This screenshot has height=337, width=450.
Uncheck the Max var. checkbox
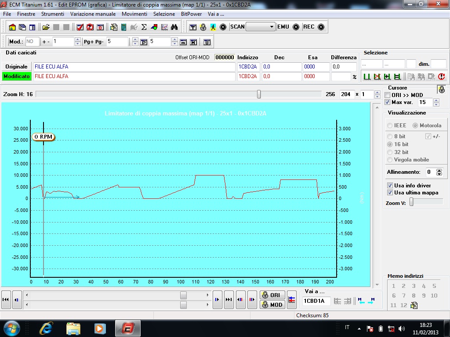point(388,102)
